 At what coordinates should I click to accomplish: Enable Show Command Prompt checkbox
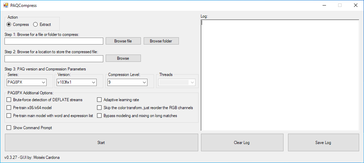[9, 128]
